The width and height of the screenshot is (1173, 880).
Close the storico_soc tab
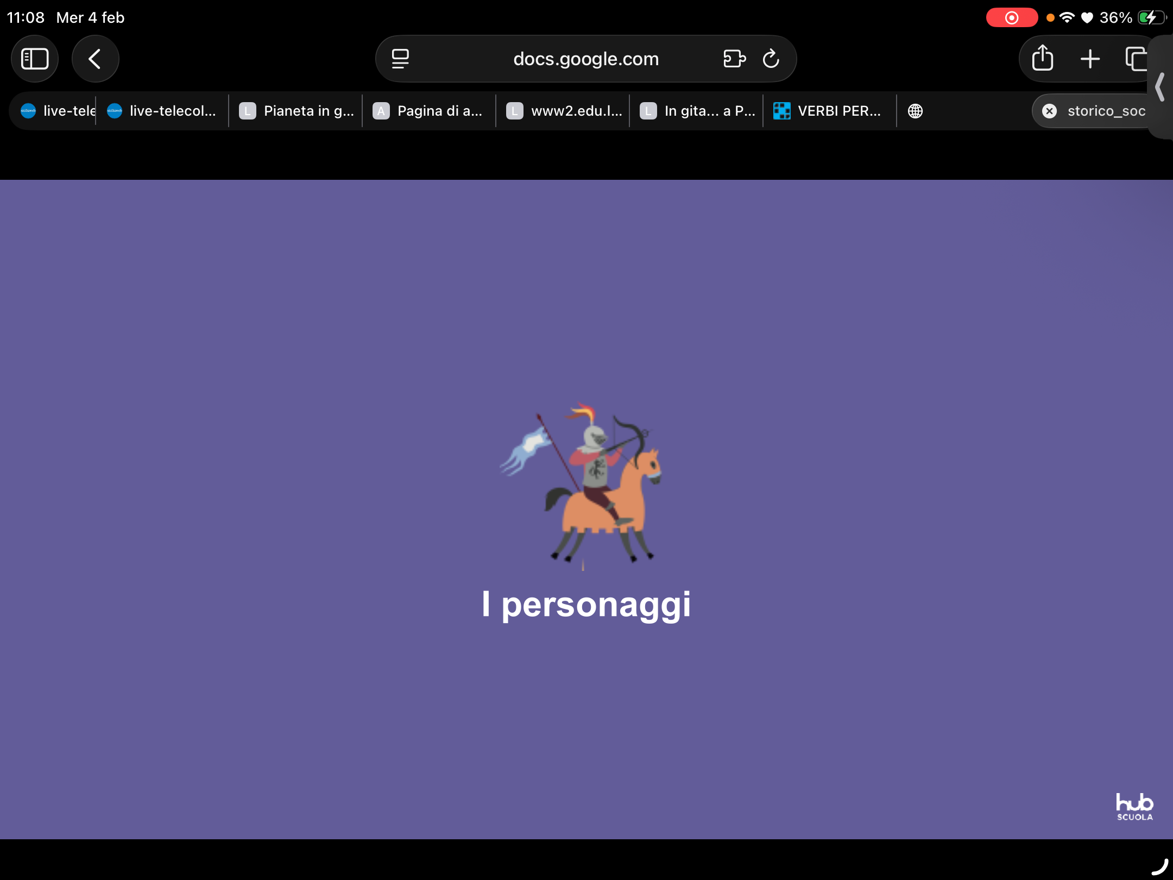tap(1049, 111)
